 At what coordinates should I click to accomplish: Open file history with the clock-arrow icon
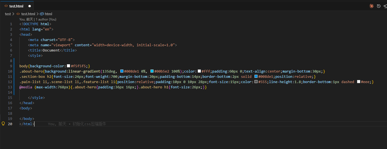[379, 6]
